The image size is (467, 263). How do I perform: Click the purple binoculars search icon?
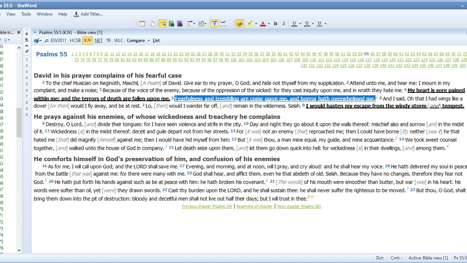click(x=180, y=23)
